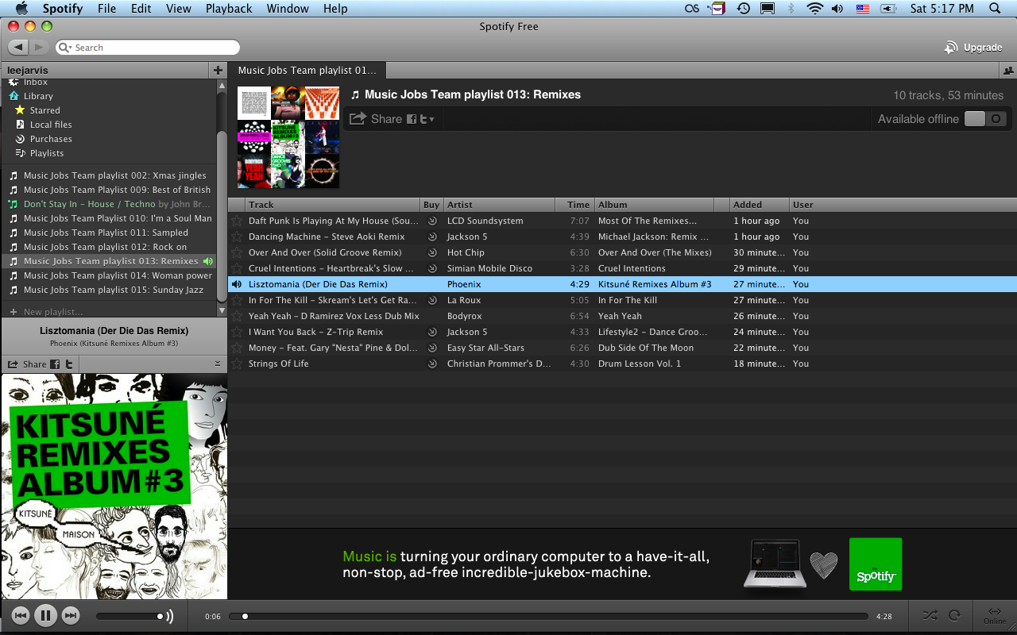This screenshot has height=635, width=1017.
Task: Open the collaborative playlist users icon
Action: (1008, 71)
